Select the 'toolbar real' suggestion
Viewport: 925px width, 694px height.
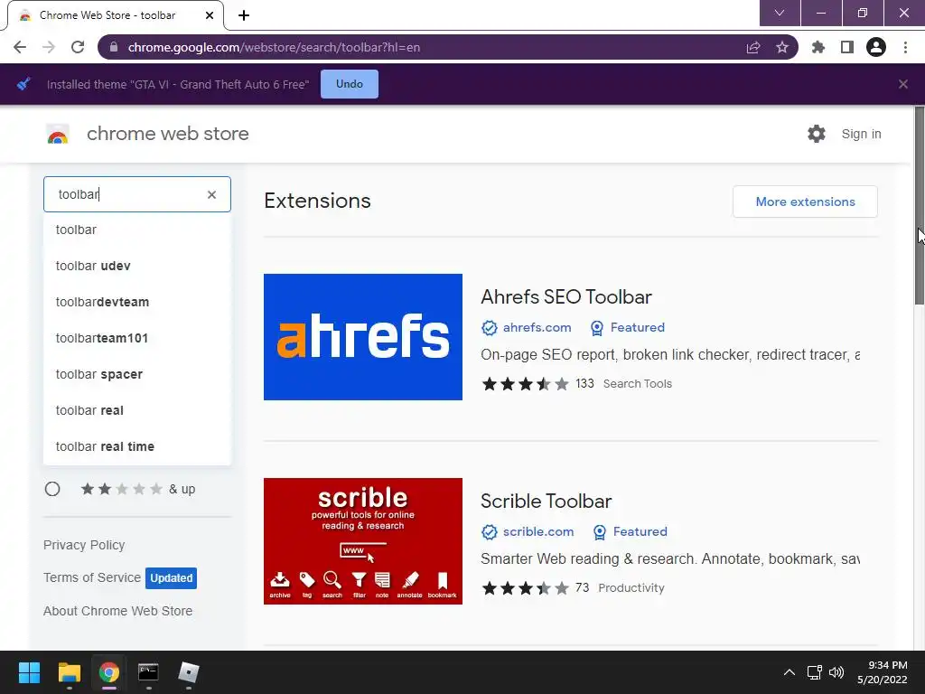137,410
